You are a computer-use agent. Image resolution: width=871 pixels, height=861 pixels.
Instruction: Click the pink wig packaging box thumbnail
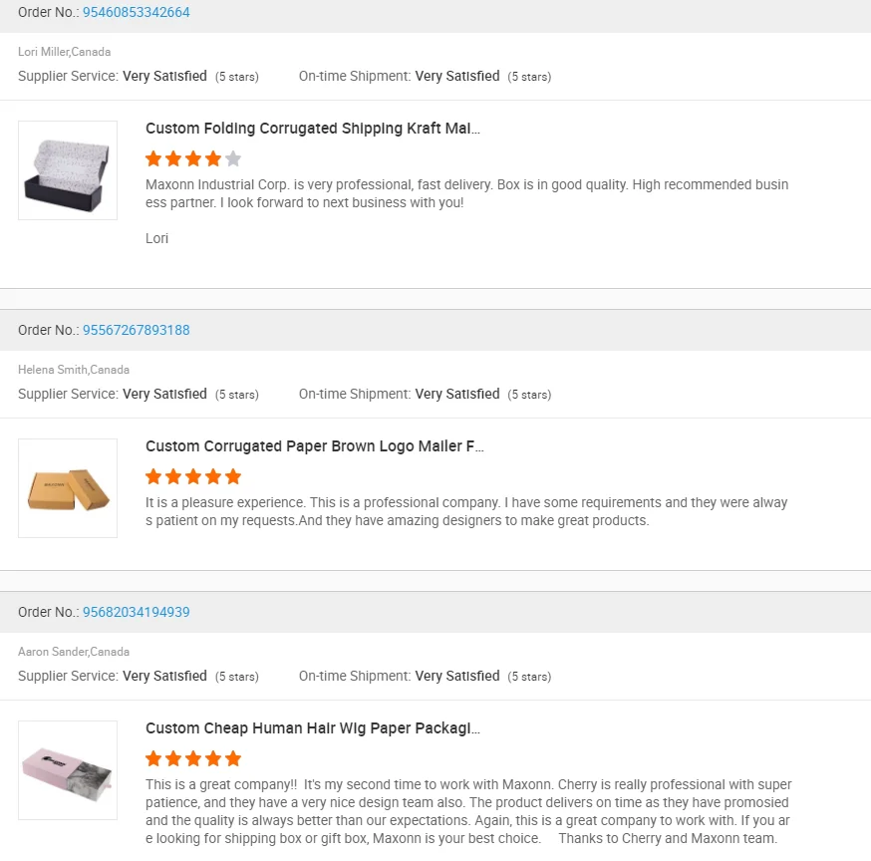68,770
